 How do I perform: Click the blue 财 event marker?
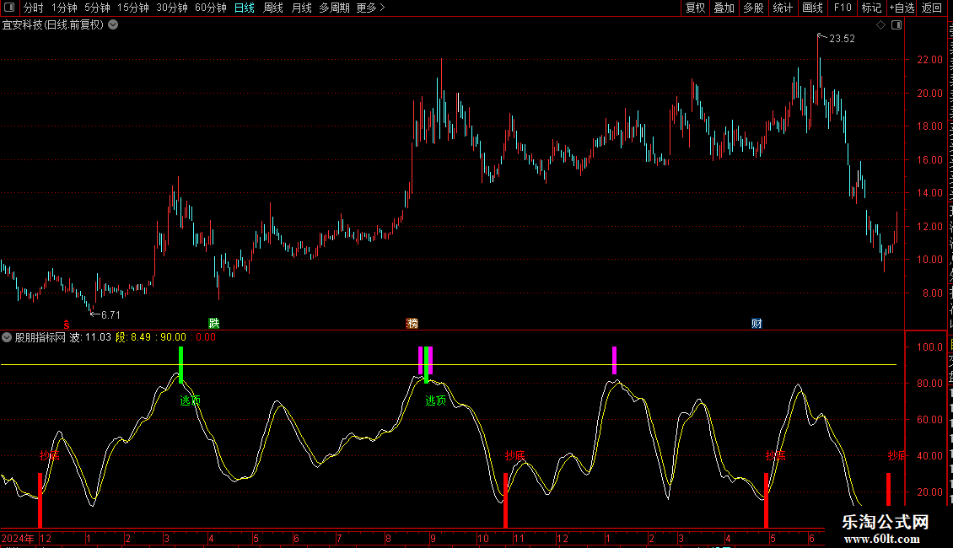click(756, 323)
